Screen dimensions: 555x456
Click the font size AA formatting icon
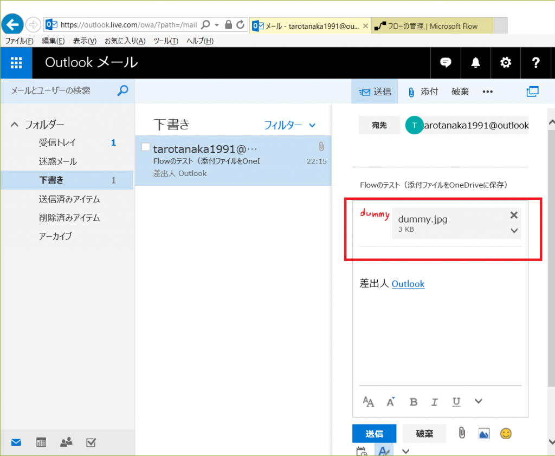(368, 402)
